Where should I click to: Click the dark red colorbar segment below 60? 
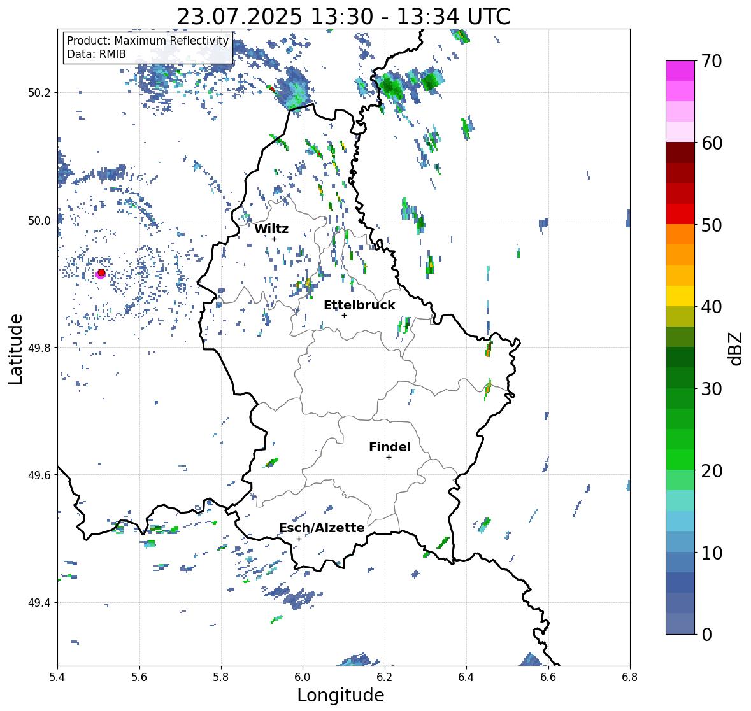coord(680,153)
